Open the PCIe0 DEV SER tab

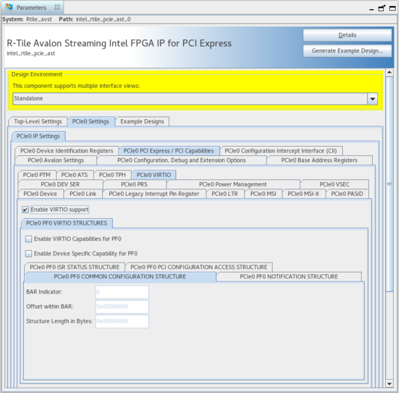(60, 185)
